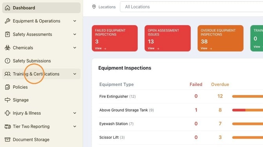Expand the Safety Assessments submenu arrow
Viewport: 263px width, 147px height.
(x=75, y=34)
